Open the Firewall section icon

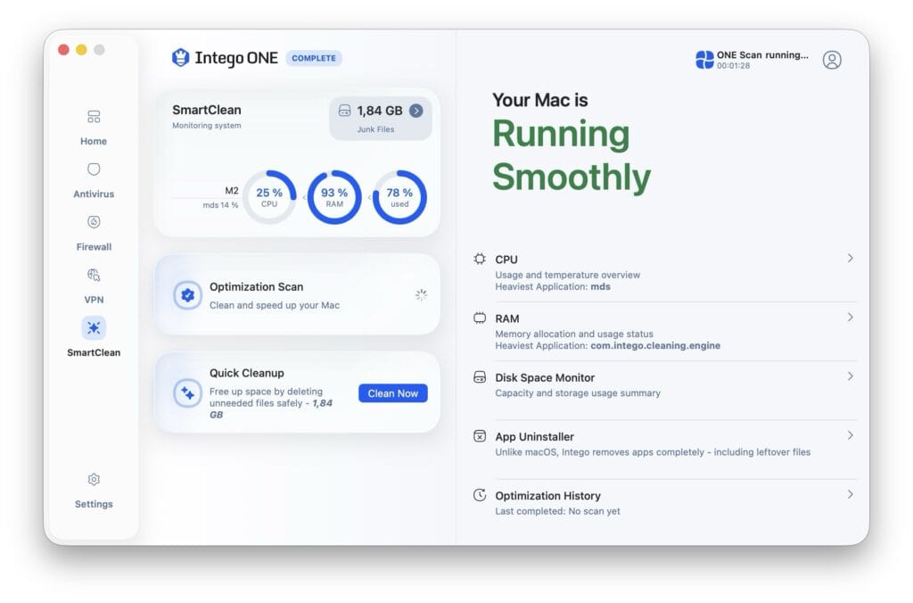coord(94,221)
